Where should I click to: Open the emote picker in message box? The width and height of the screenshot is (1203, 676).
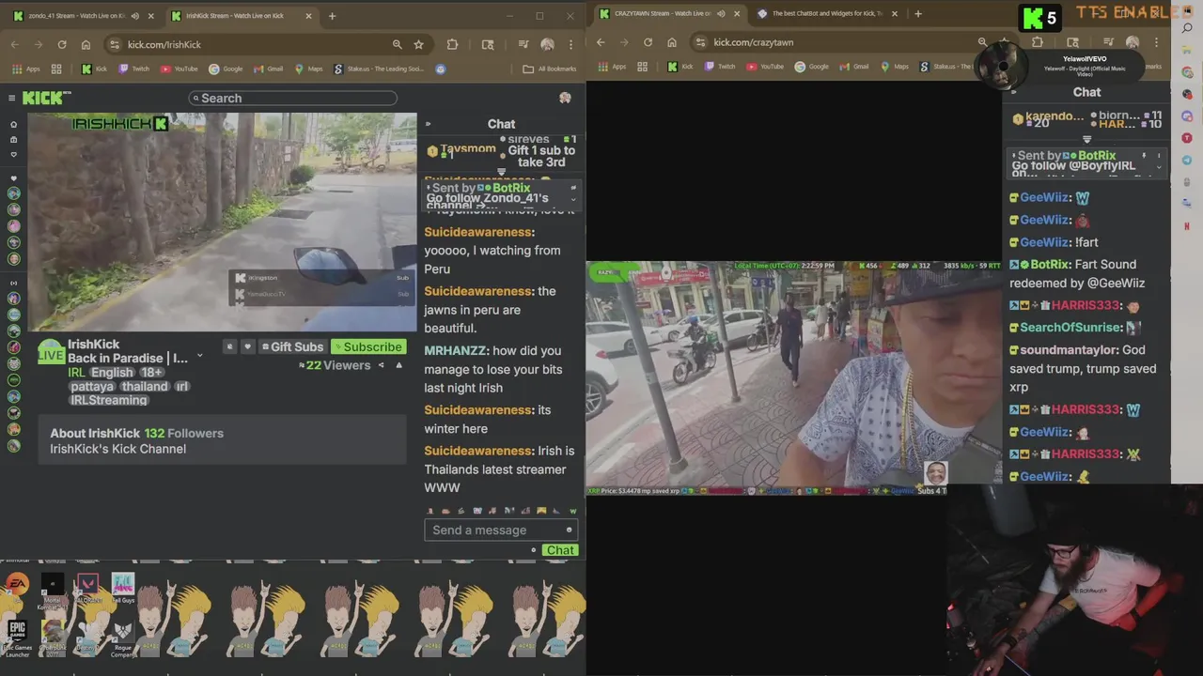[569, 530]
